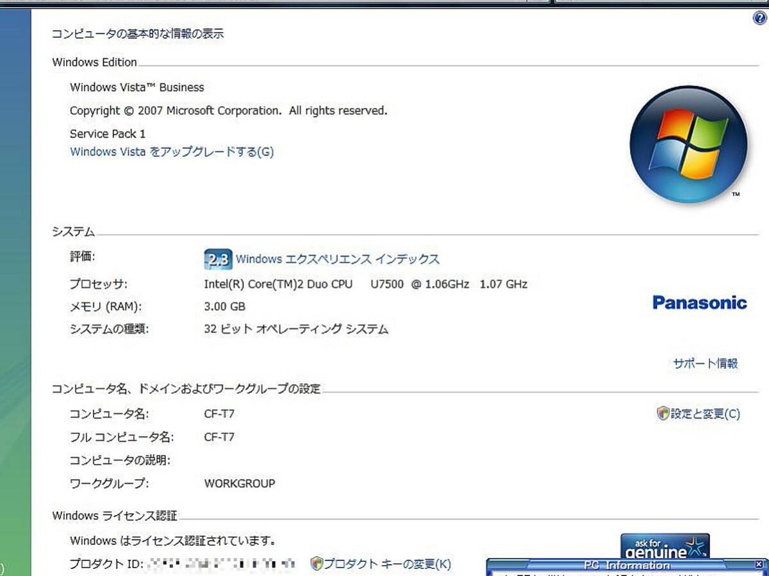Image resolution: width=769 pixels, height=576 pixels.
Task: Click the Windows Edition section heading
Action: [x=94, y=62]
